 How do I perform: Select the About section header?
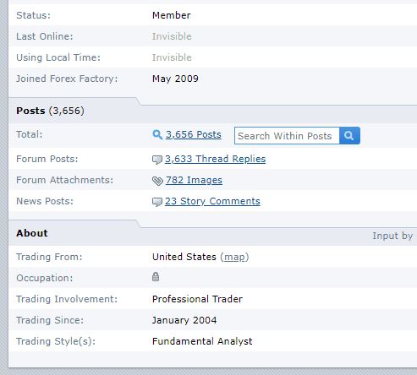pos(32,233)
